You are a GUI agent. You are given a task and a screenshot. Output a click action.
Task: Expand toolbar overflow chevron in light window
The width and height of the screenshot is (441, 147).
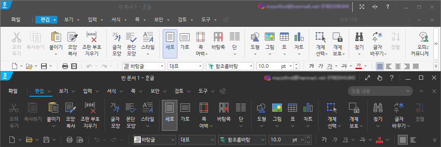coord(436,66)
